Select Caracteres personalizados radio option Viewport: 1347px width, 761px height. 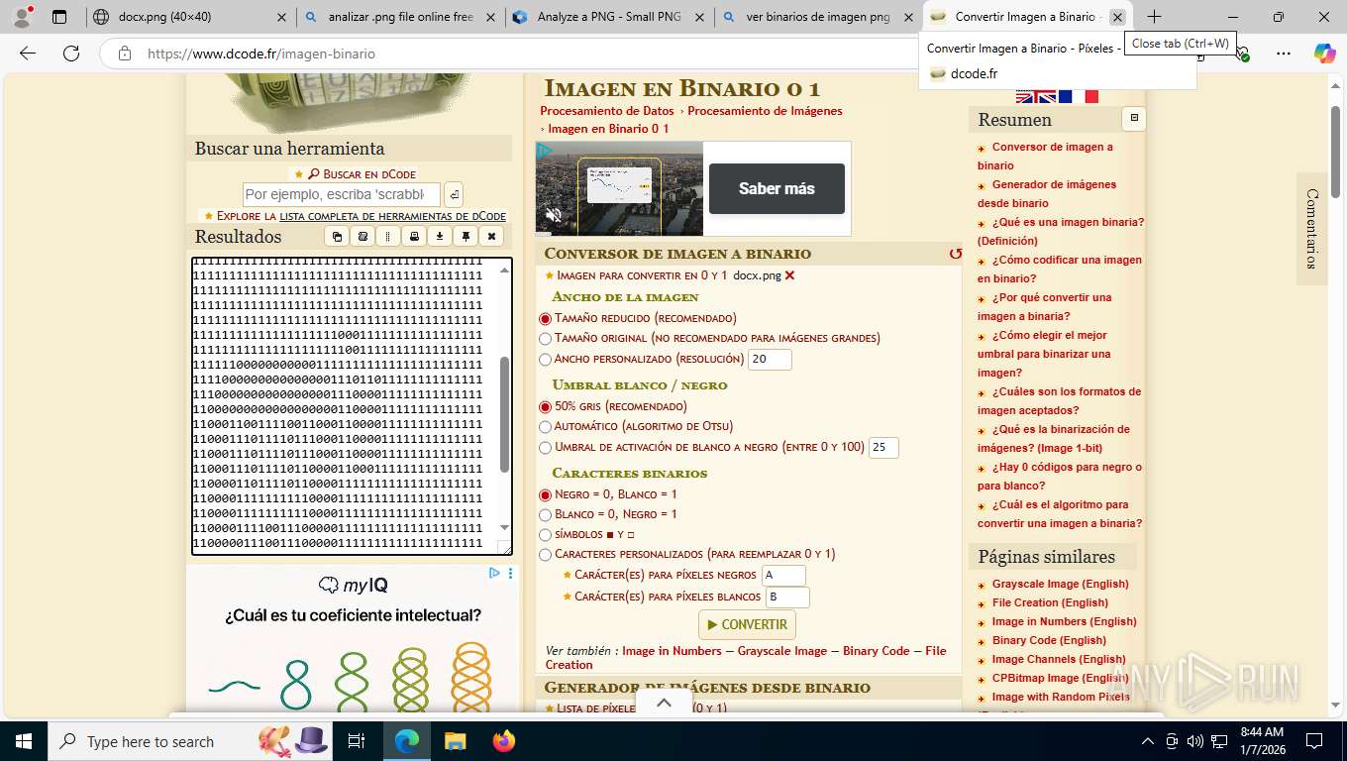coord(545,555)
